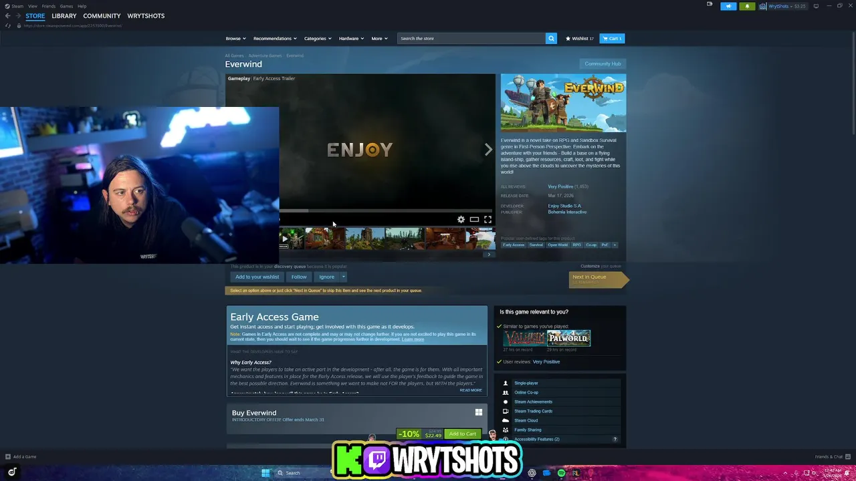Open the WRYTSHOTS profile tab
Viewport: 856px width, 481px height.
(x=146, y=15)
